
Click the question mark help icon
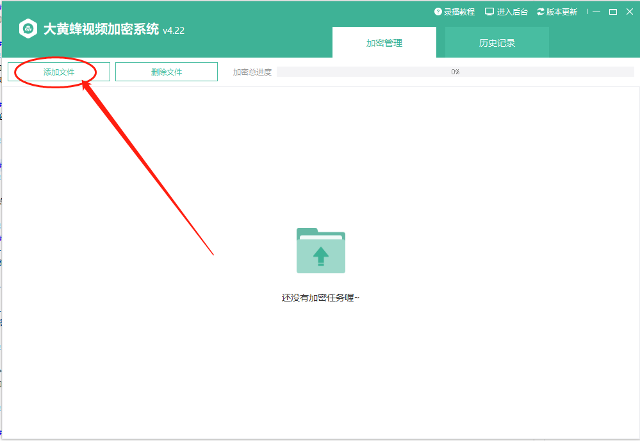point(438,12)
